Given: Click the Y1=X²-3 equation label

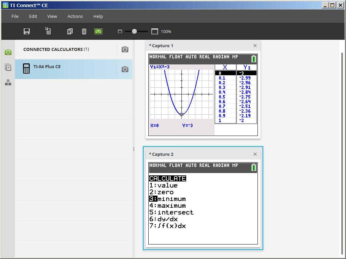Looking at the screenshot, I should click(160, 67).
